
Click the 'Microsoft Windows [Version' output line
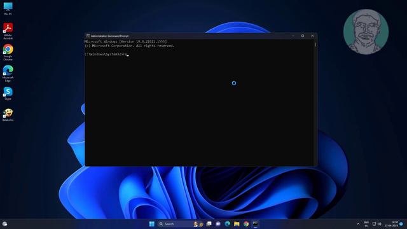(x=126, y=41)
